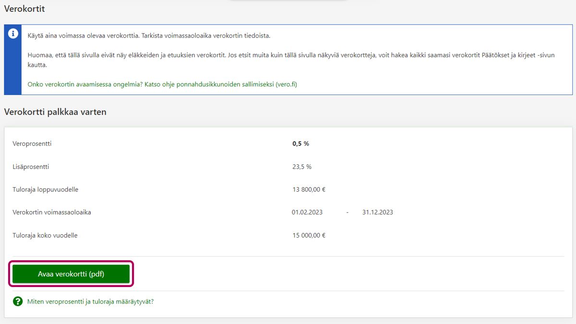Click the info icon in the blue banner

point(13,34)
